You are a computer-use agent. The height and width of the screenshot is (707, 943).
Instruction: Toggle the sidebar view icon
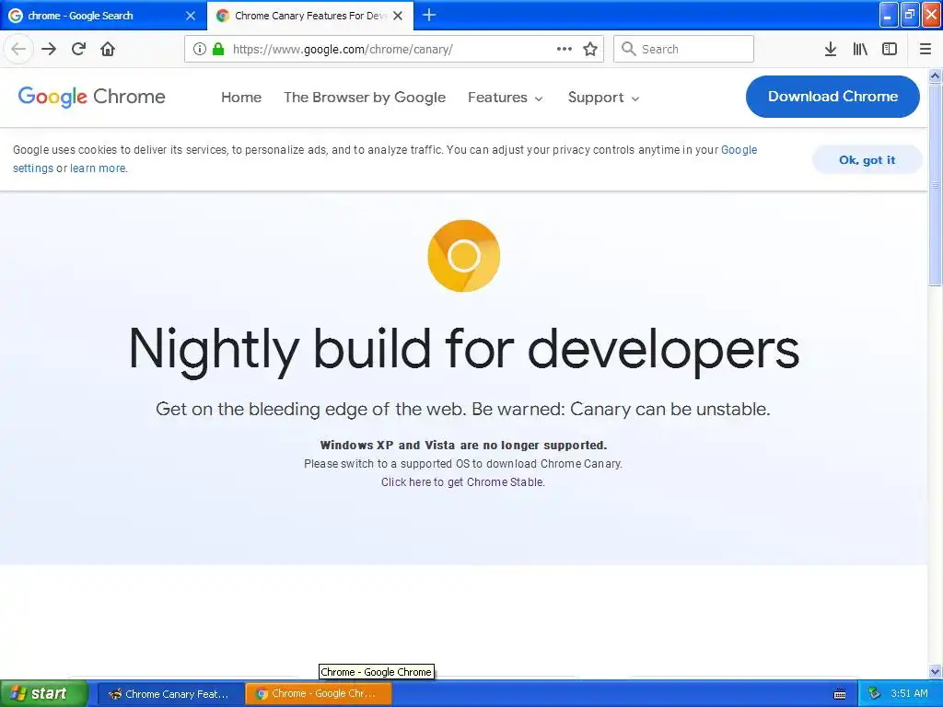pos(890,49)
